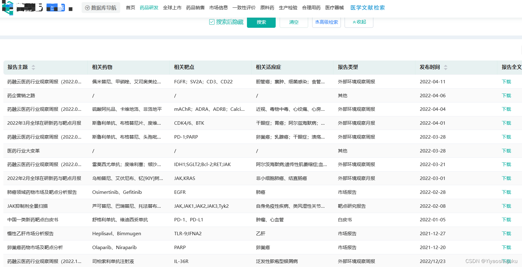Download the 2022年3月全球在研新药与靶点月报

pyautogui.click(x=506, y=123)
